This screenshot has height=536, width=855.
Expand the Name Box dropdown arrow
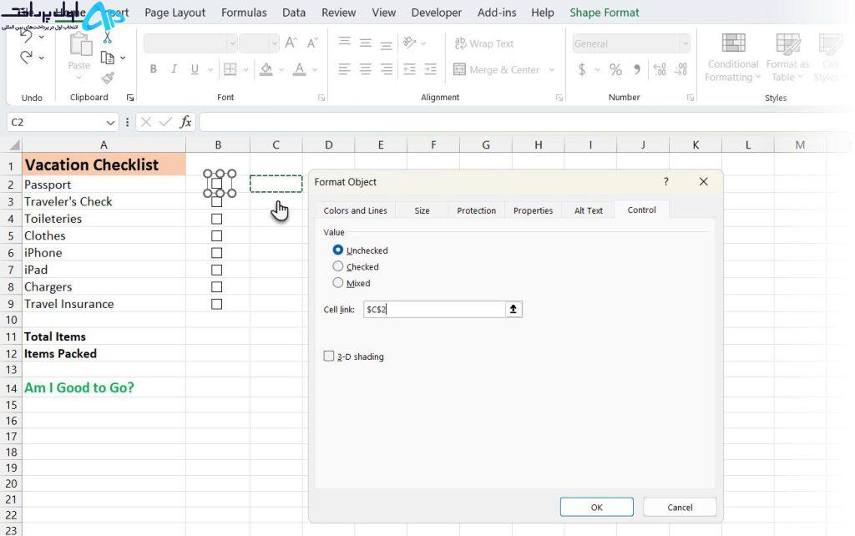tap(110, 122)
